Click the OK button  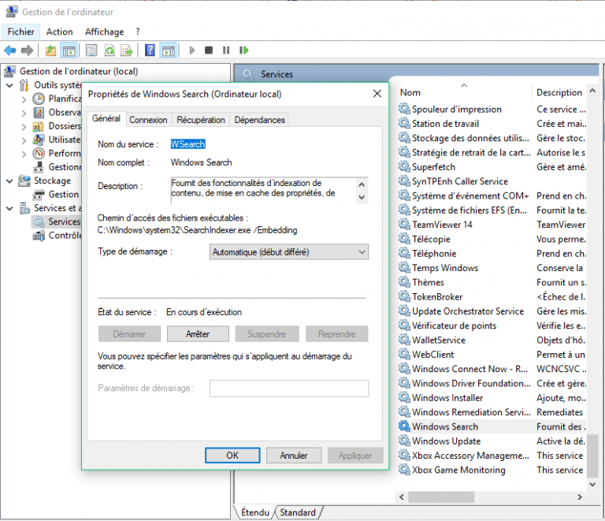click(232, 456)
